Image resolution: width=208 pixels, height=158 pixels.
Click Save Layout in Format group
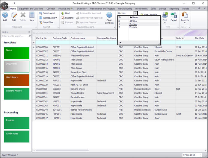coord(47,13)
